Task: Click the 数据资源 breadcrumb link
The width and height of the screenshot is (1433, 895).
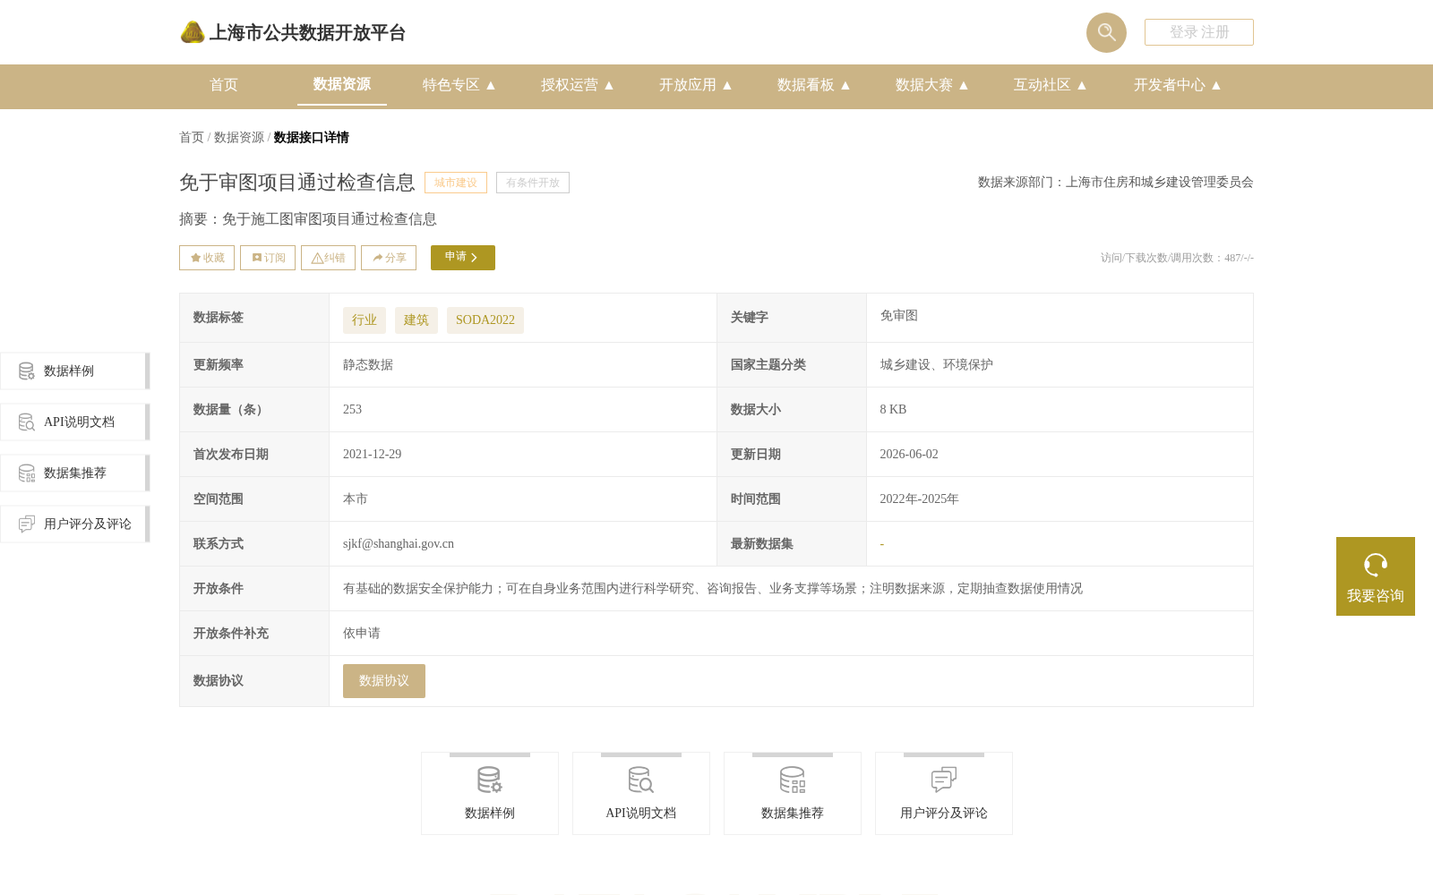Action: (239, 137)
